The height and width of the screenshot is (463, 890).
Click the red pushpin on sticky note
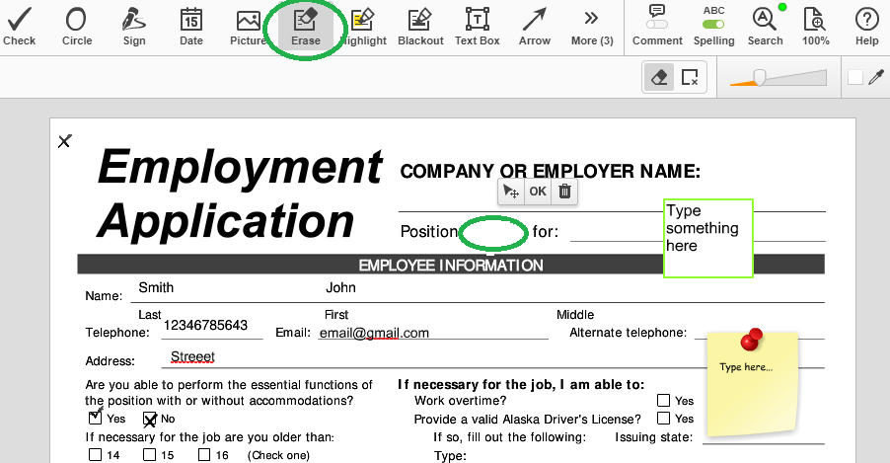[752, 340]
